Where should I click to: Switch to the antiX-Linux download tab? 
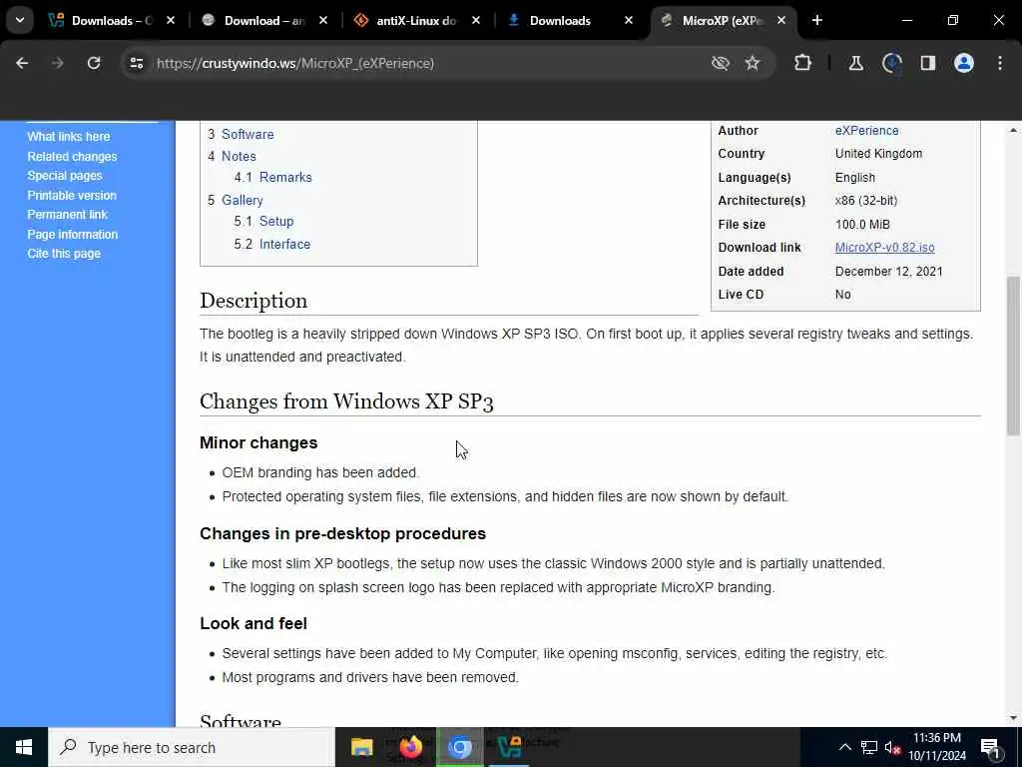tap(417, 21)
